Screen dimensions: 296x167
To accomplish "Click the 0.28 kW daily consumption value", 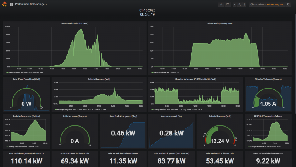I will point(171,133).
